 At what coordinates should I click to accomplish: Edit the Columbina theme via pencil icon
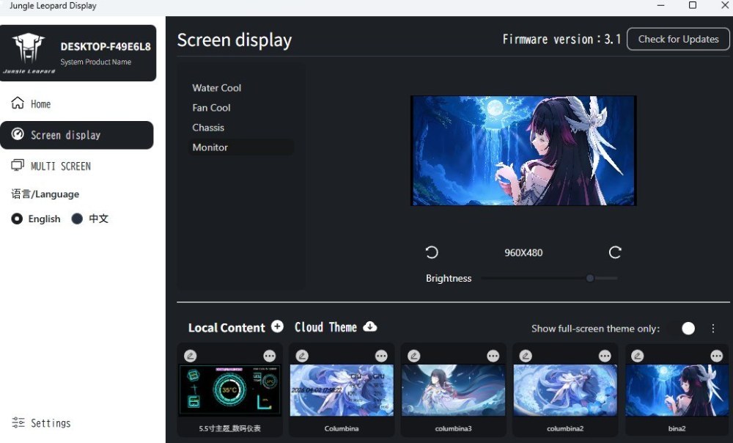pyautogui.click(x=302, y=356)
